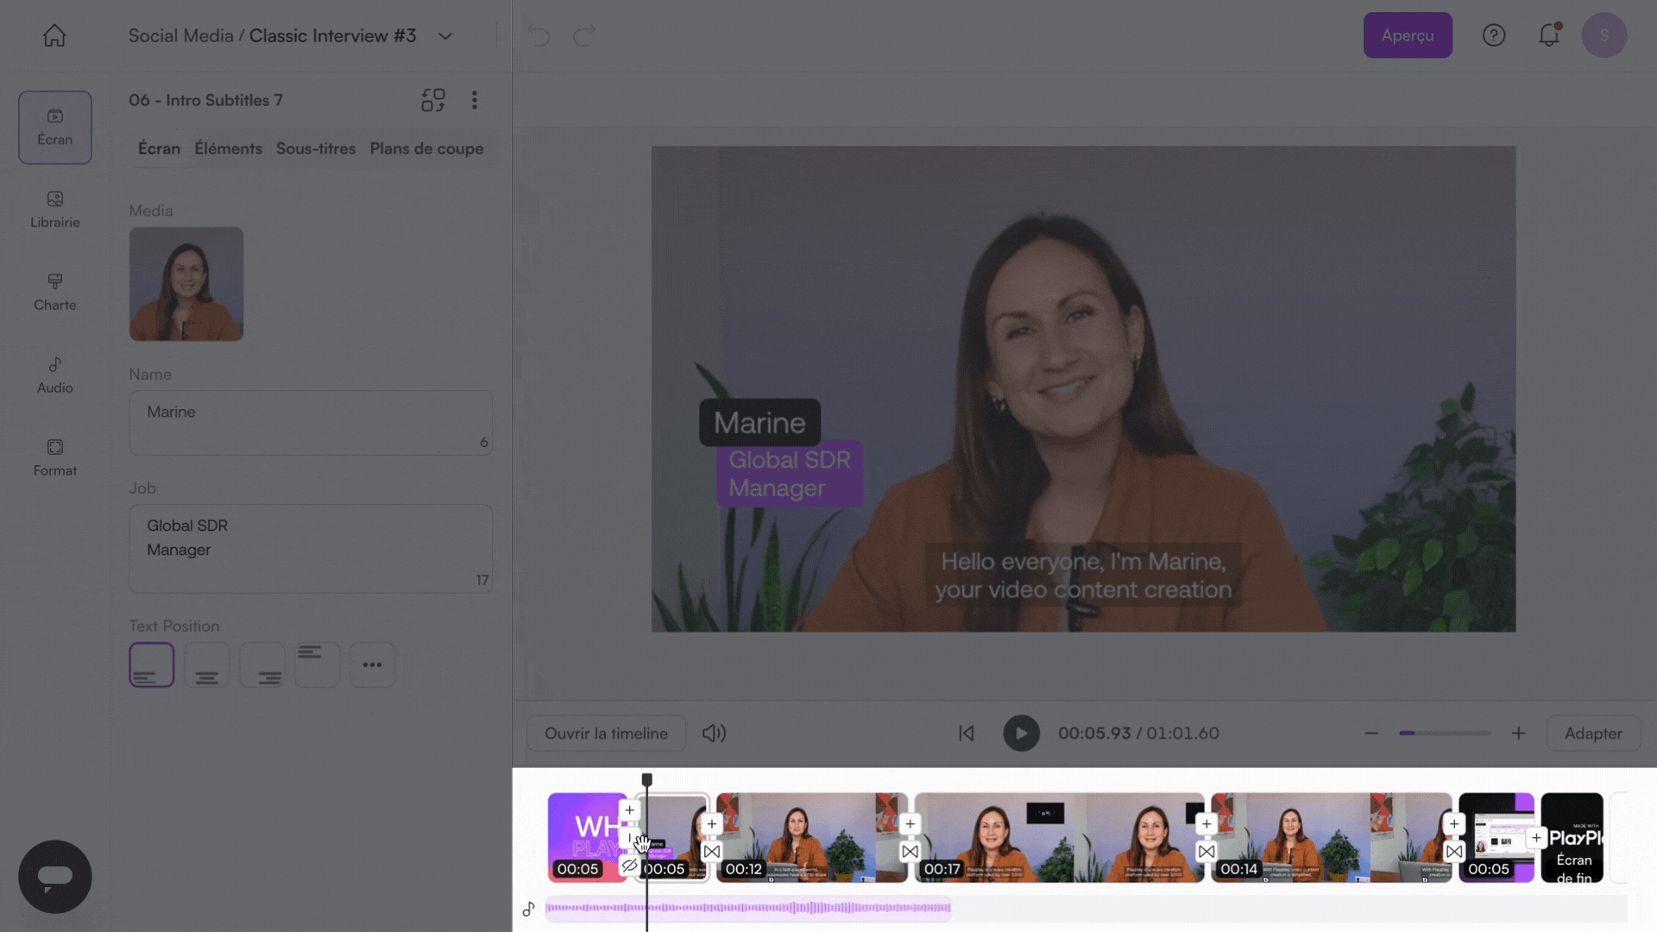Open the Charte sidebar panel
Viewport: 1657px width, 932px height.
[54, 292]
